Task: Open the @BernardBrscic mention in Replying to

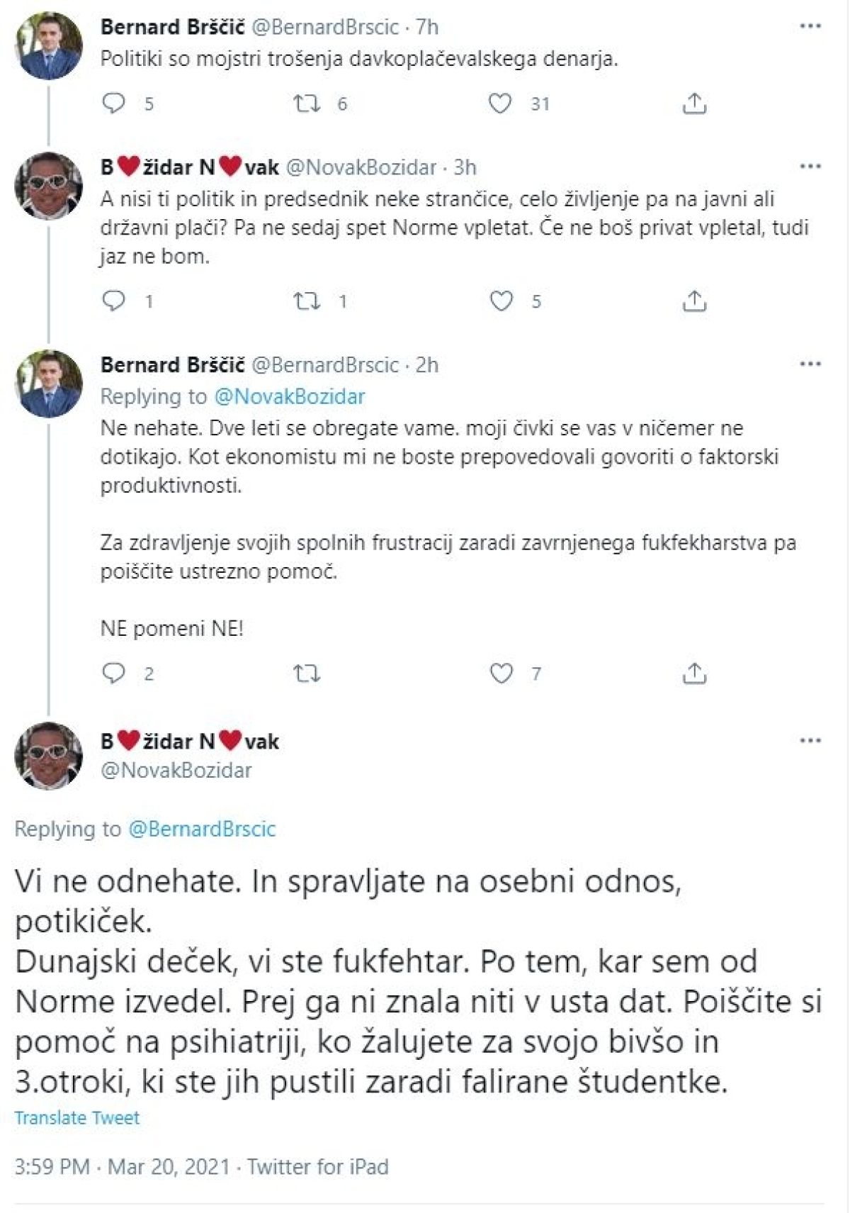Action: point(202,829)
